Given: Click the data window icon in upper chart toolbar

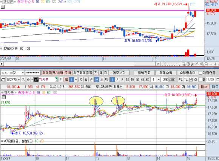Looking at the screenshot, I should pos(184,64).
